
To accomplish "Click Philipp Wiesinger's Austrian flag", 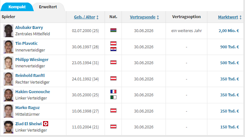I will click(x=113, y=63).
